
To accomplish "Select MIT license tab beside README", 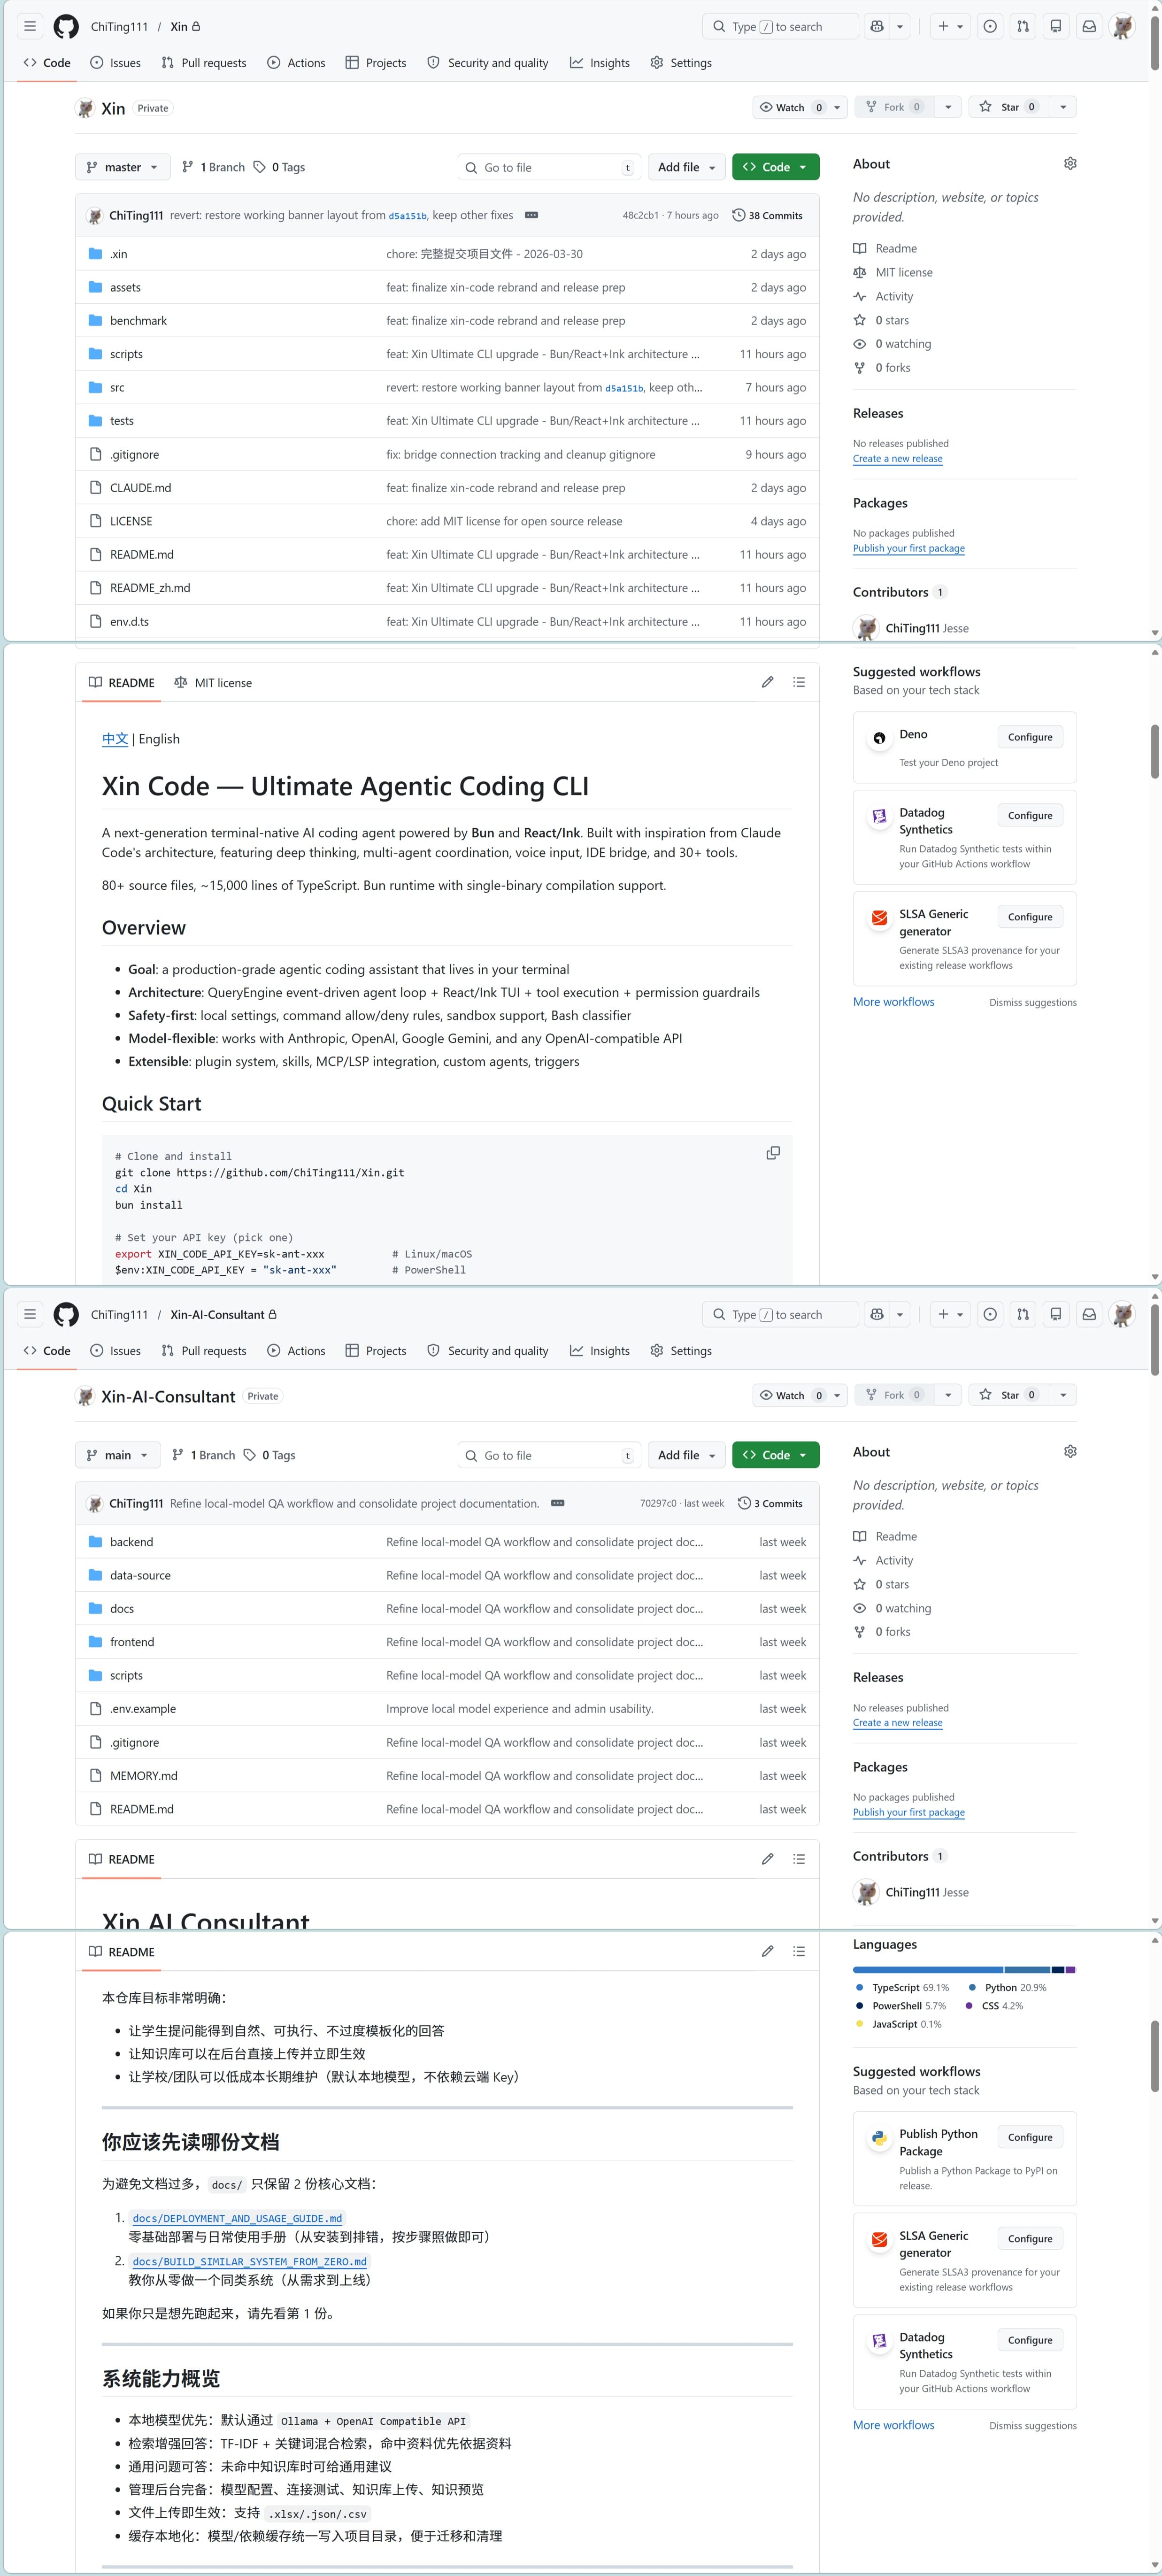I will point(213,683).
